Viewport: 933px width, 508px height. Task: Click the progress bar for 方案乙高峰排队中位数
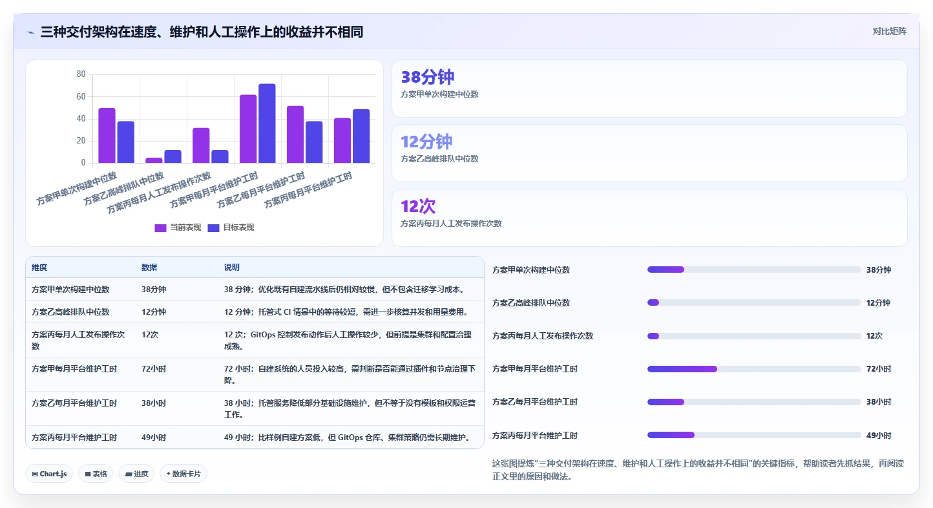[x=754, y=302]
